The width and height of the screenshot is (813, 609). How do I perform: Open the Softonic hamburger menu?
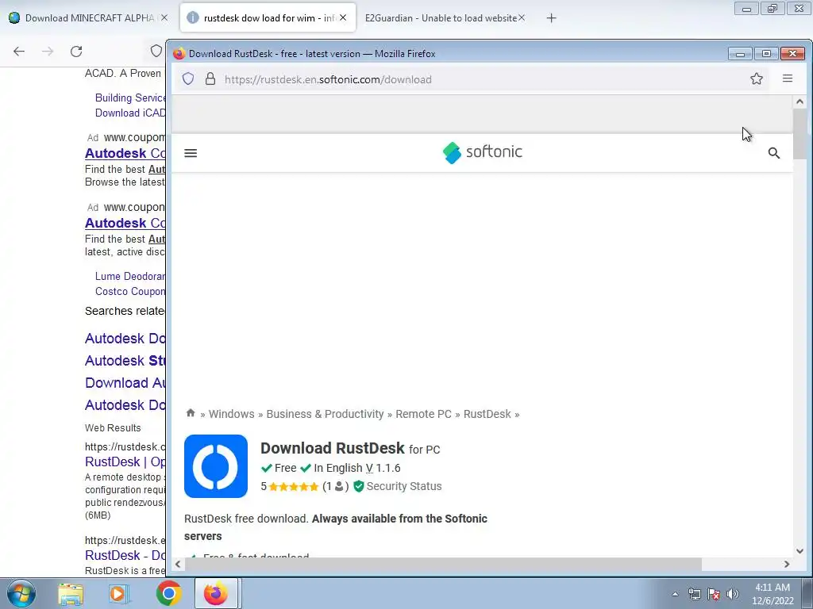pyautogui.click(x=191, y=153)
